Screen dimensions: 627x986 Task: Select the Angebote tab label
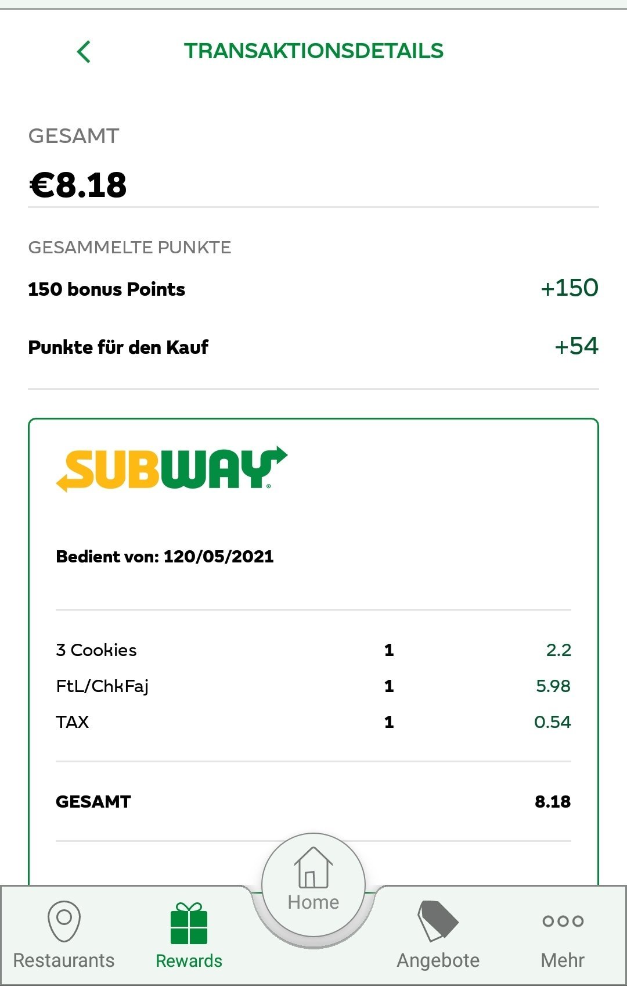[x=438, y=961]
